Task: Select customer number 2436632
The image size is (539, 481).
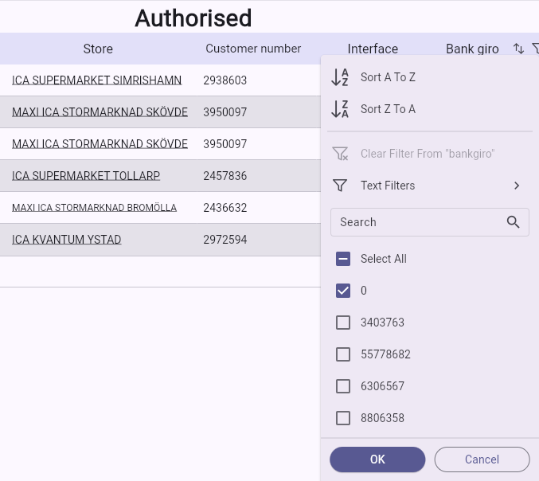Action: click(225, 208)
